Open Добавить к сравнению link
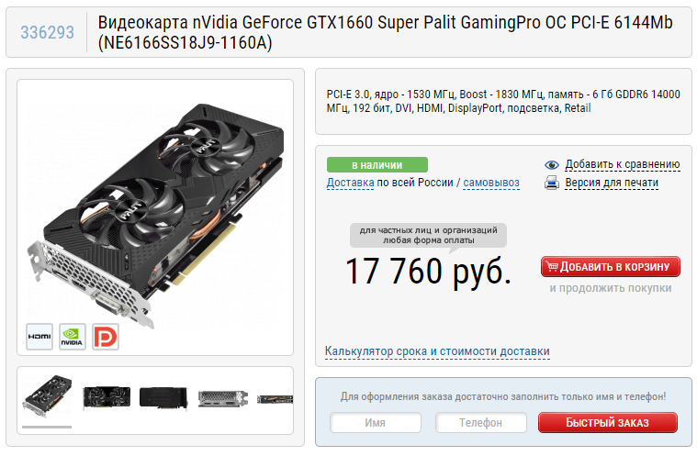 (623, 164)
